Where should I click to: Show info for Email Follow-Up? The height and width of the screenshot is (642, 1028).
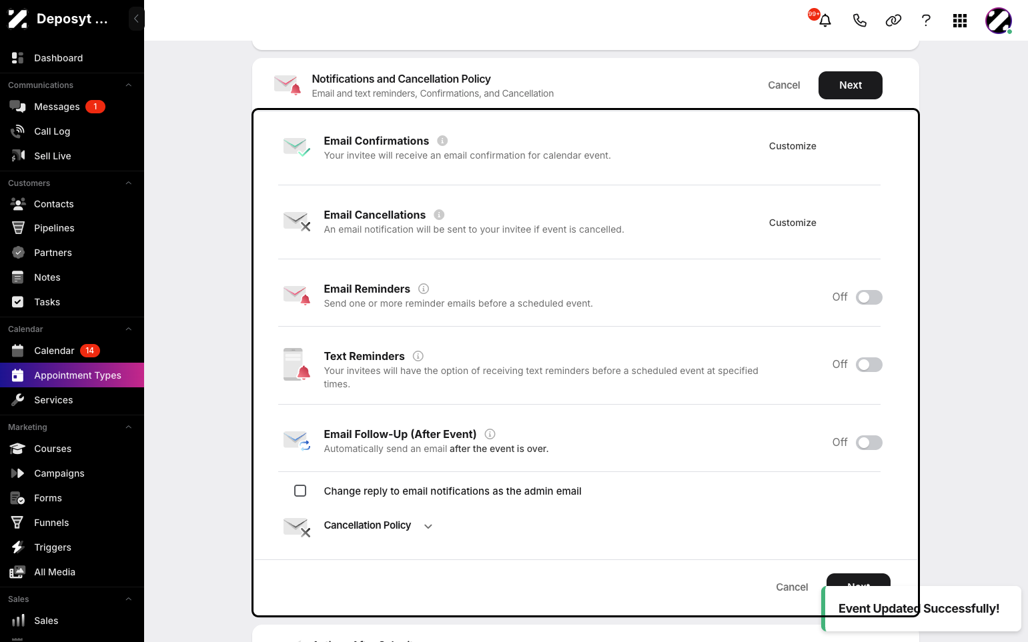pos(490,434)
